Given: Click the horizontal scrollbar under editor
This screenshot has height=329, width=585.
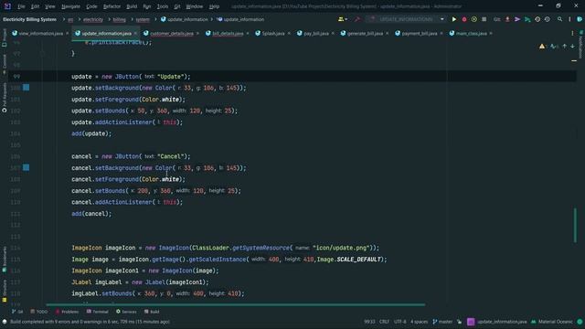Looking at the screenshot, I should point(236,304).
